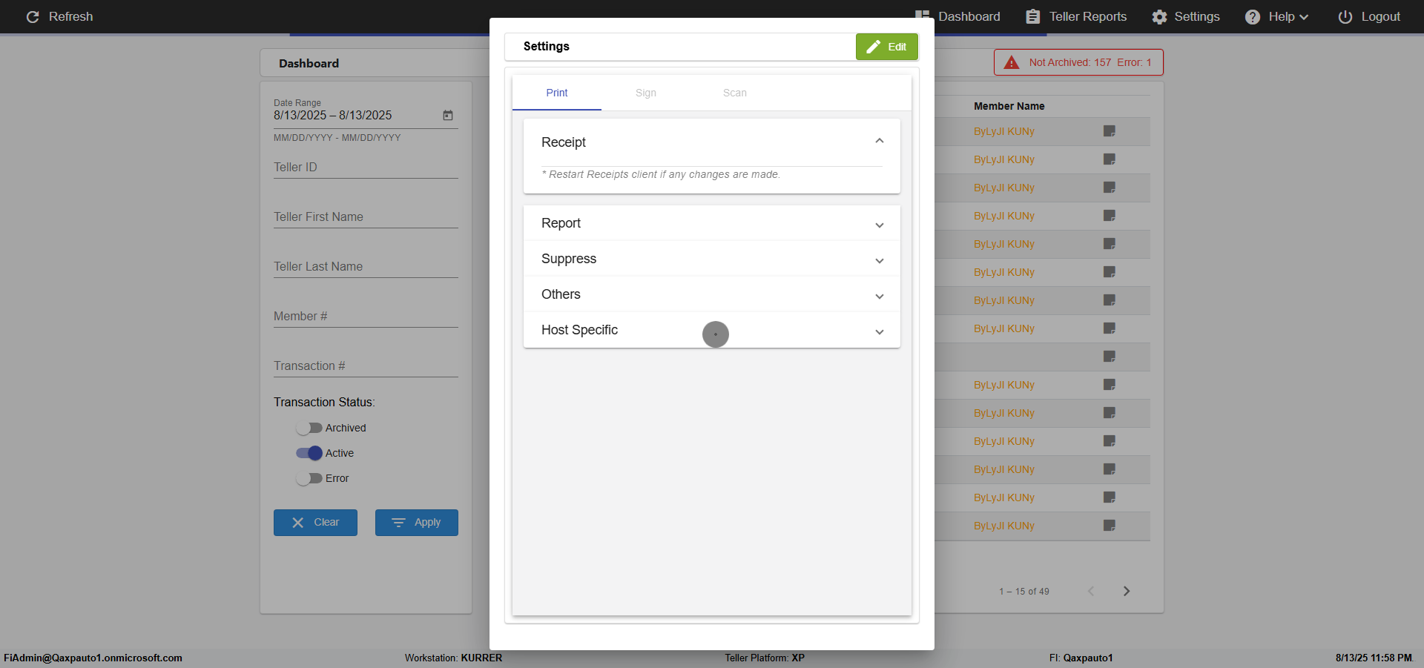Click the note icon in the row without a member name
The height and width of the screenshot is (668, 1424).
pyautogui.click(x=1110, y=357)
